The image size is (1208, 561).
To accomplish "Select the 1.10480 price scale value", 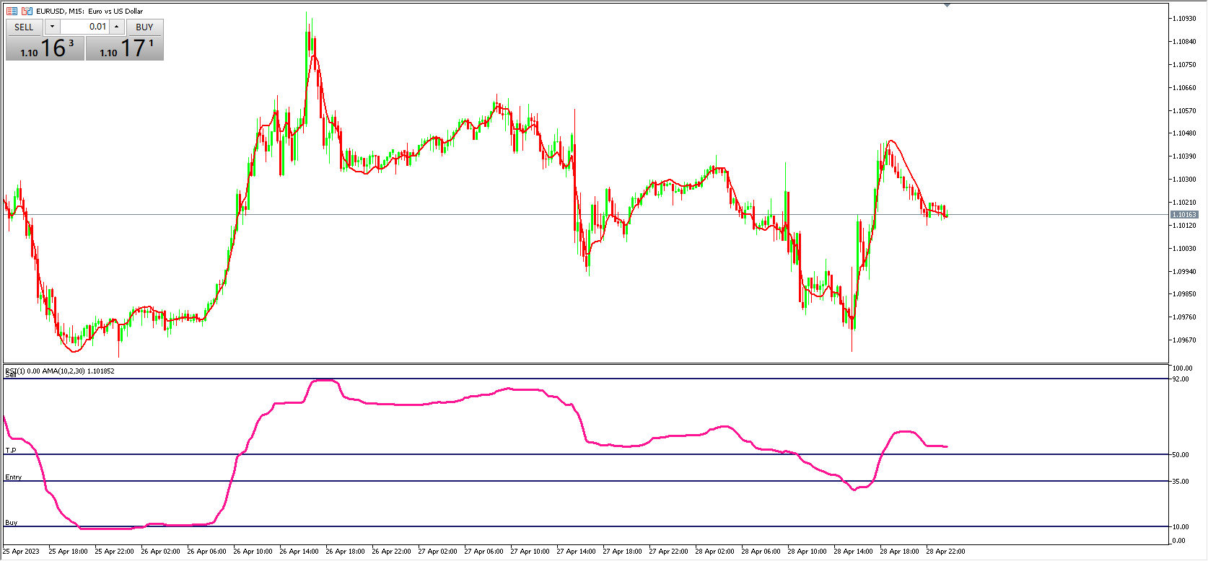I will (1184, 133).
